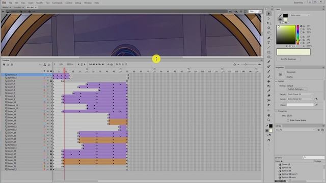Select the Red radio button
The image size is (326, 183).
pos(301,37)
